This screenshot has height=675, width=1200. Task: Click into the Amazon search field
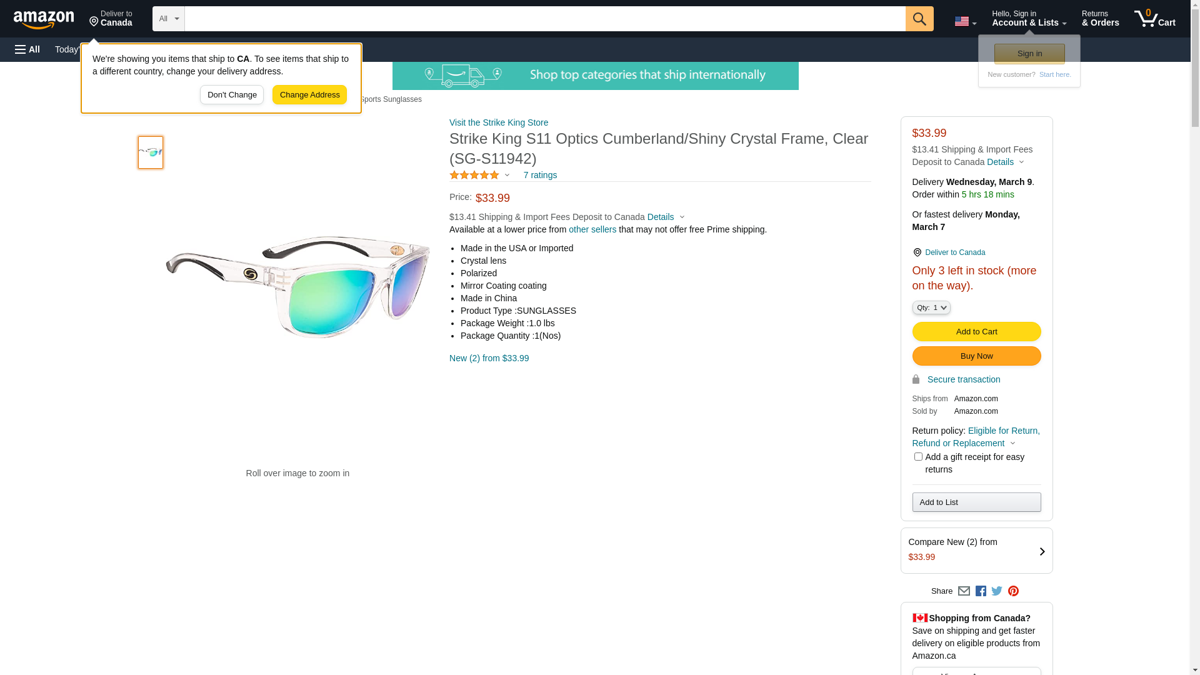pos(544,19)
